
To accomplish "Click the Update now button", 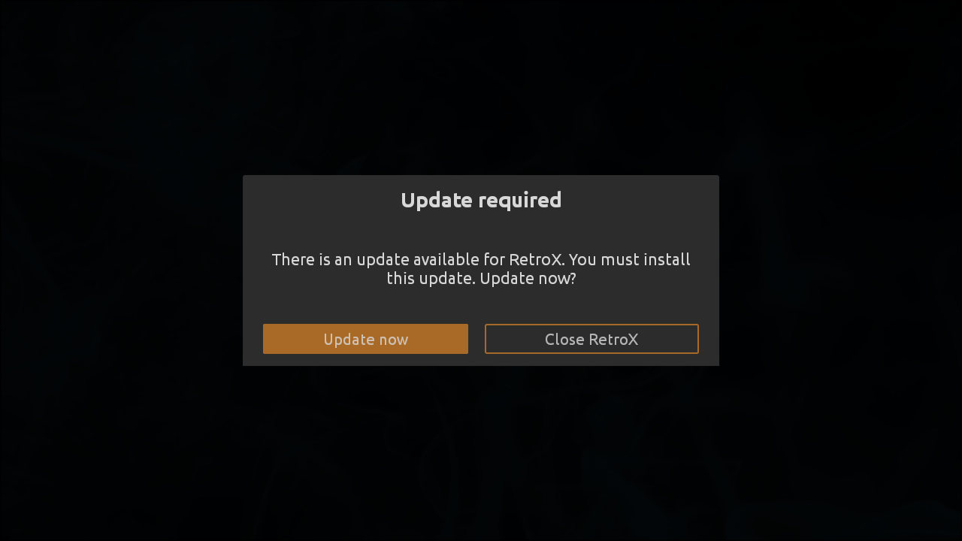I will [365, 339].
